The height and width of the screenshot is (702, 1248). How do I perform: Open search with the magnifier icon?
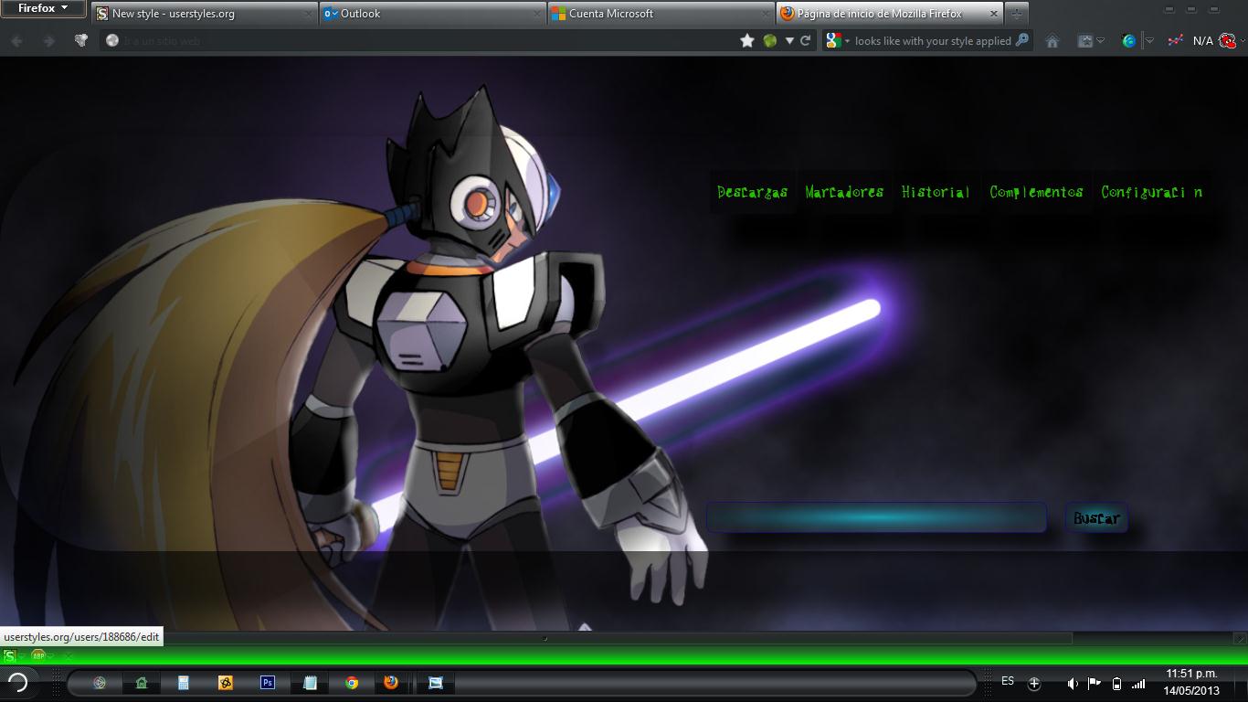click(1021, 40)
